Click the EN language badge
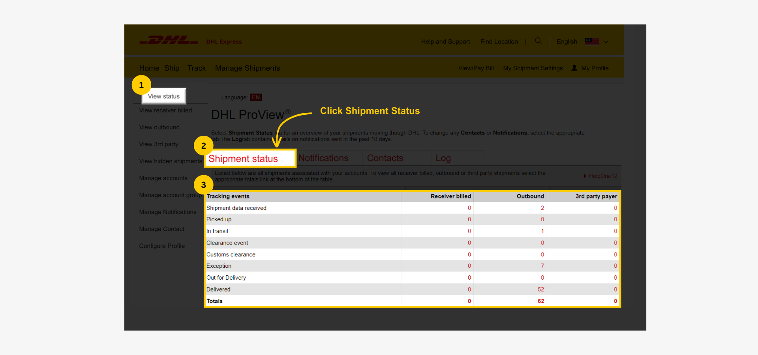758x355 pixels. 256,97
